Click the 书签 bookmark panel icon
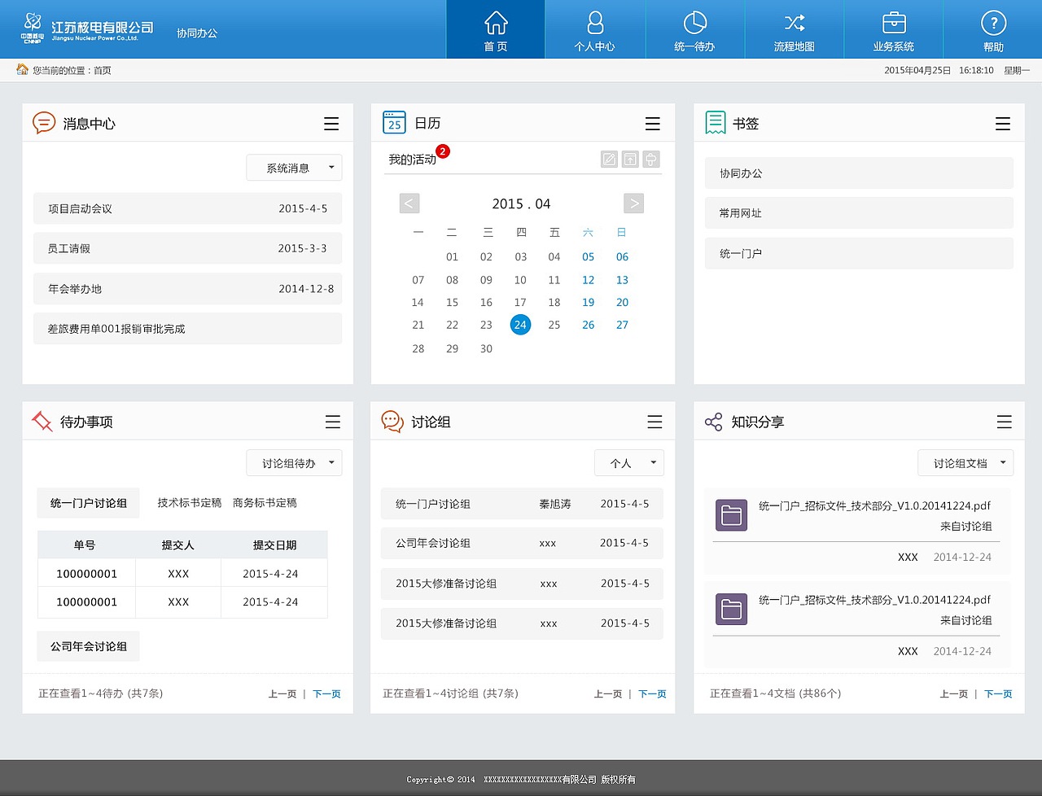This screenshot has width=1042, height=796. pos(716,123)
